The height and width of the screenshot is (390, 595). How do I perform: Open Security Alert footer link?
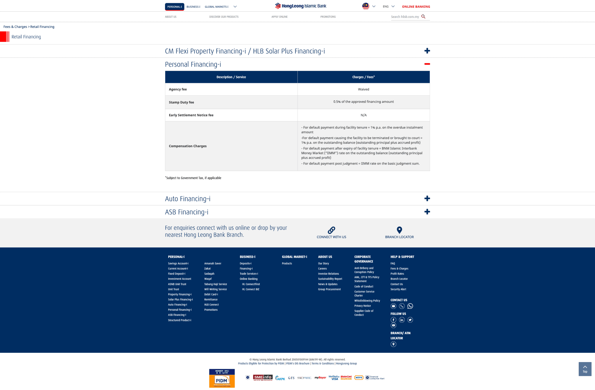[398, 289]
